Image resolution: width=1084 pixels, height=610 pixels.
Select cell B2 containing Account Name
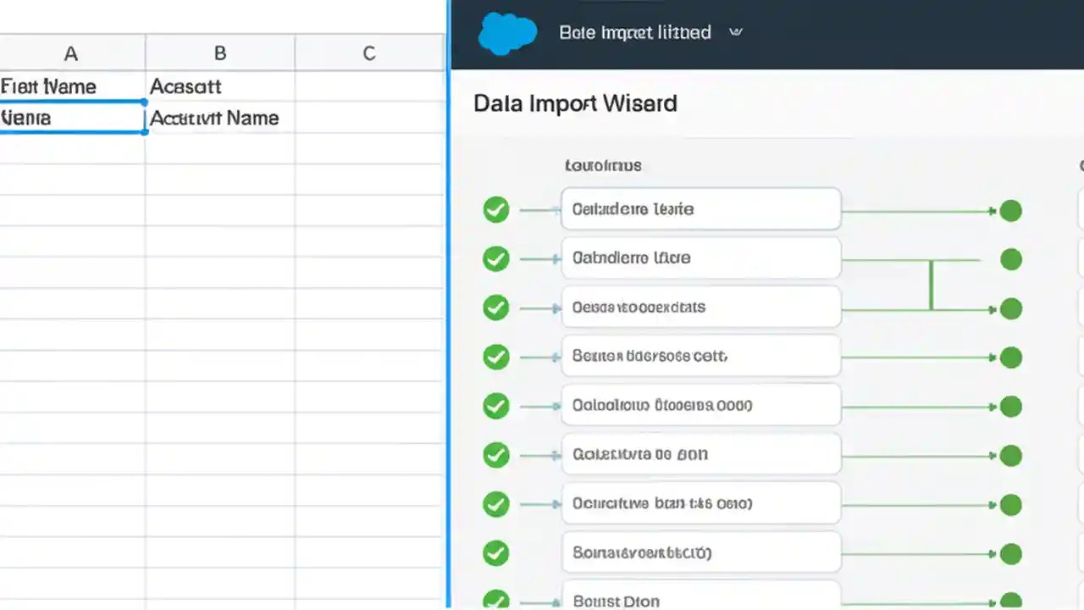[x=214, y=118]
